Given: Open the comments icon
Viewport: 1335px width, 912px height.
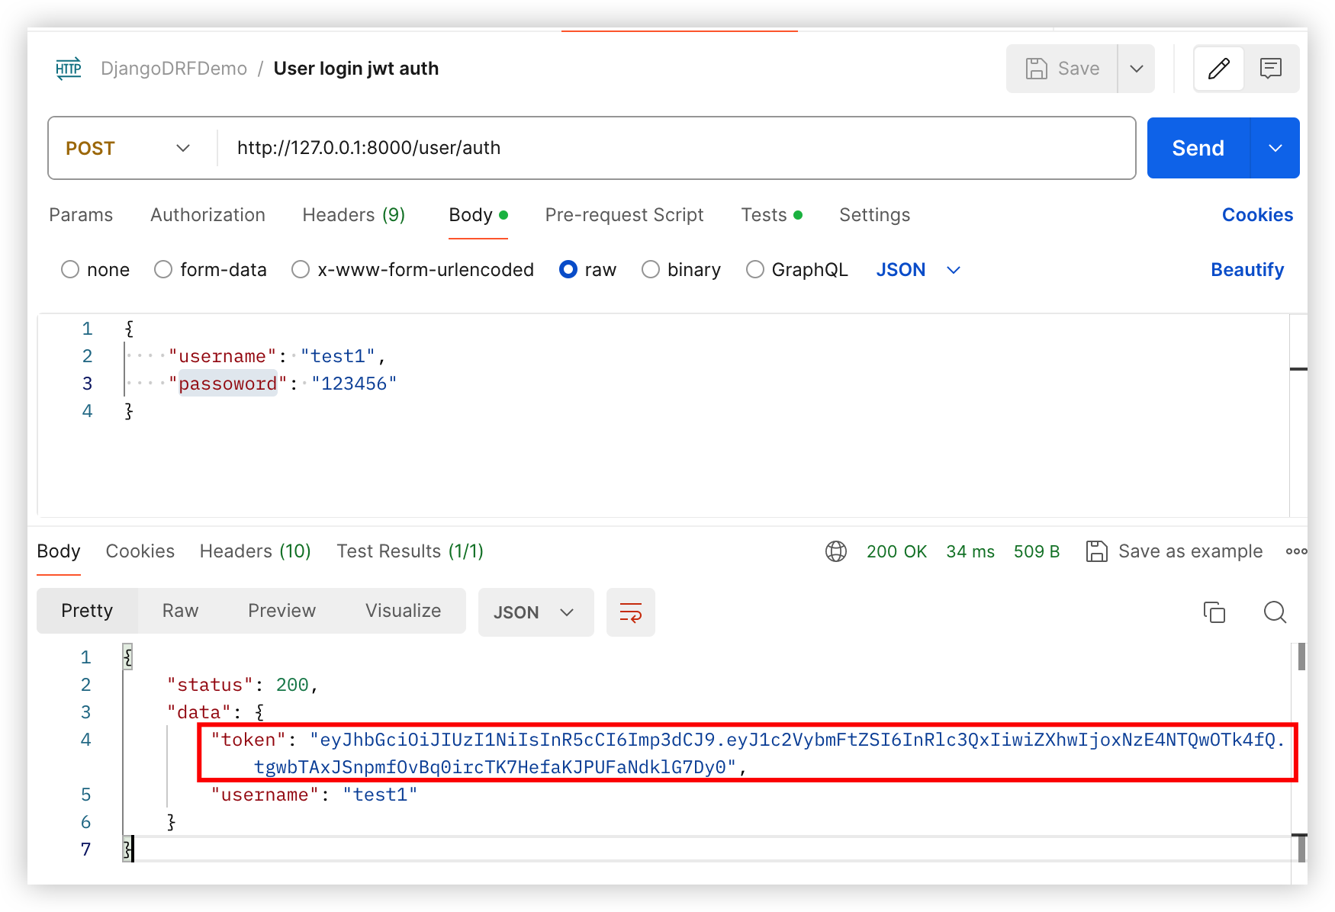Looking at the screenshot, I should 1270,69.
